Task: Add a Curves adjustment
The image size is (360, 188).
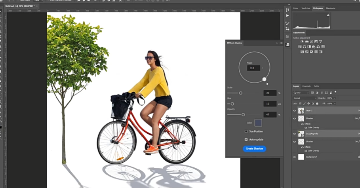Action: click(x=312, y=42)
